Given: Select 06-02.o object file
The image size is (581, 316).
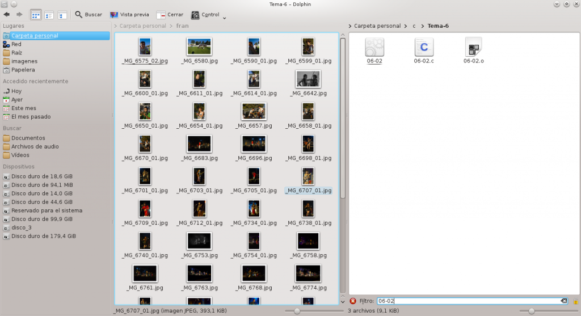Looking at the screenshot, I should pyautogui.click(x=474, y=50).
